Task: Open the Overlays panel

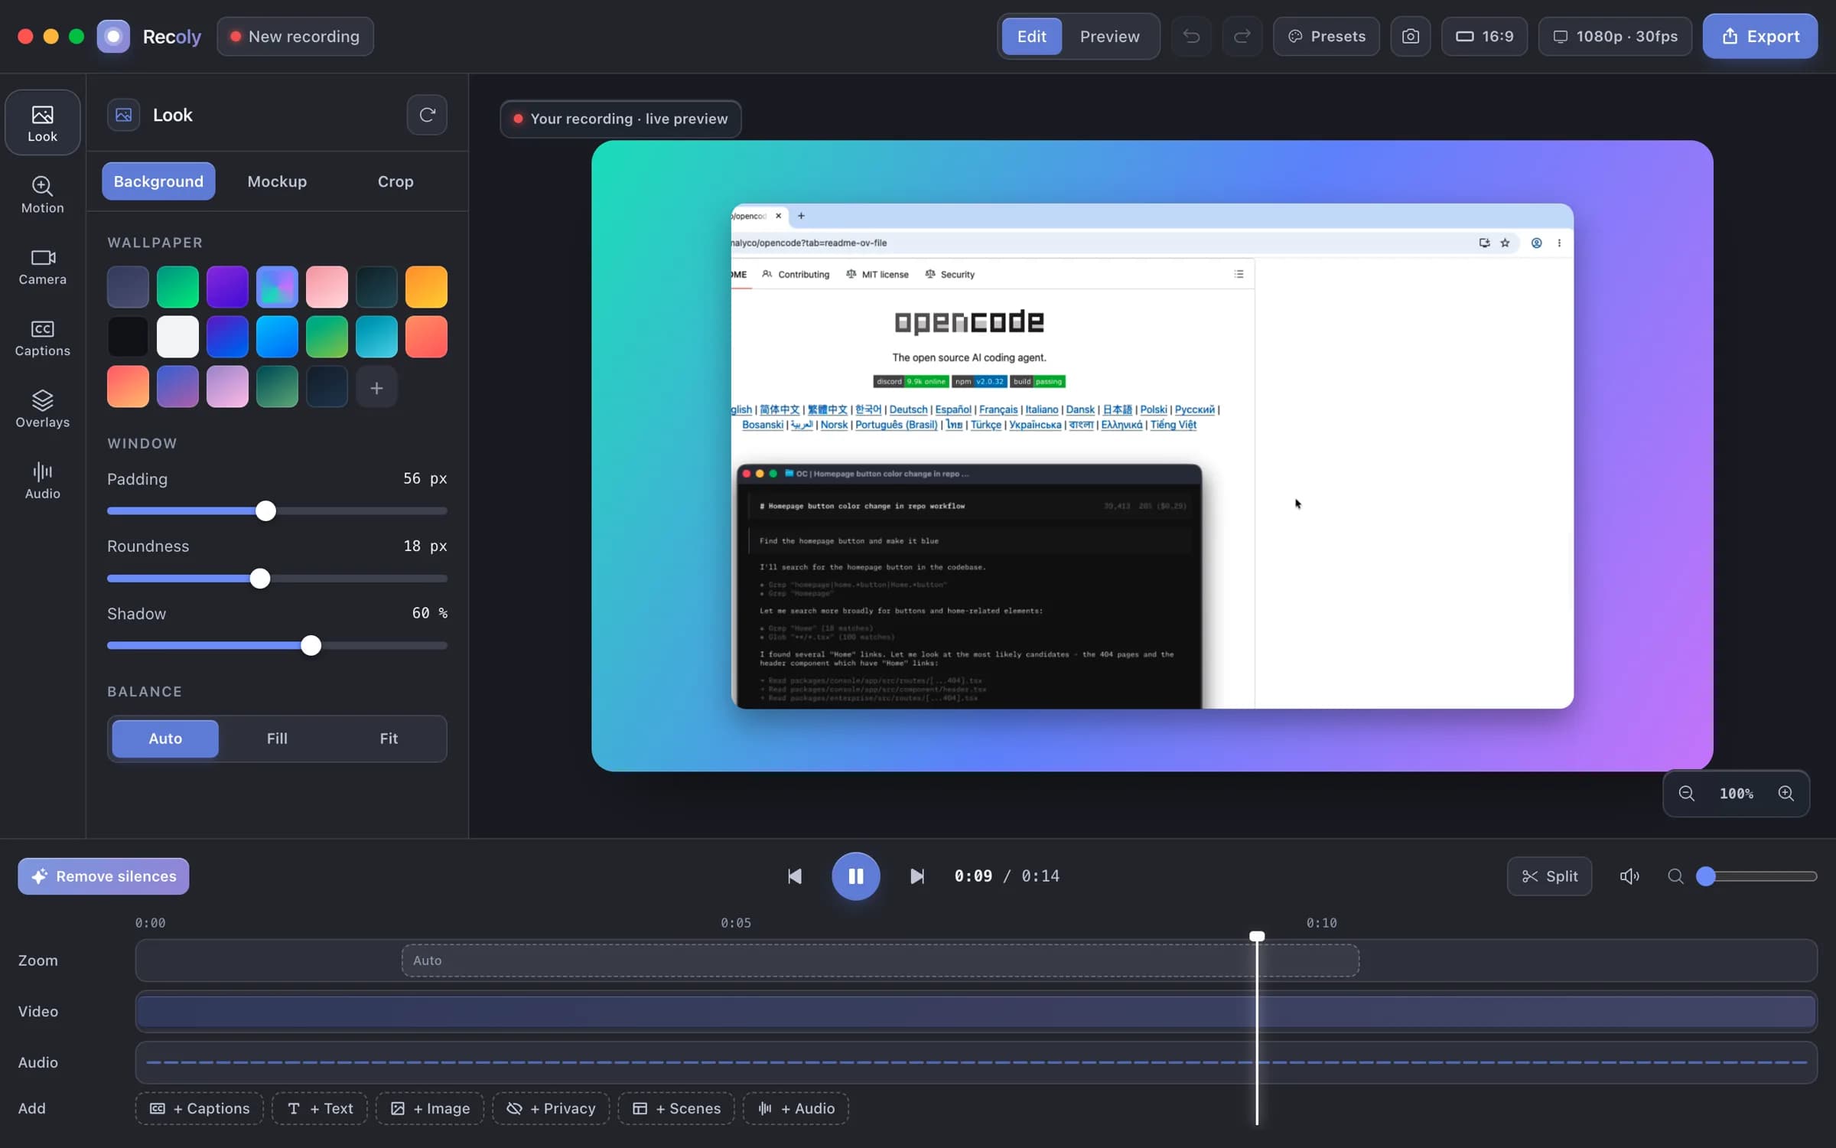Action: [43, 409]
